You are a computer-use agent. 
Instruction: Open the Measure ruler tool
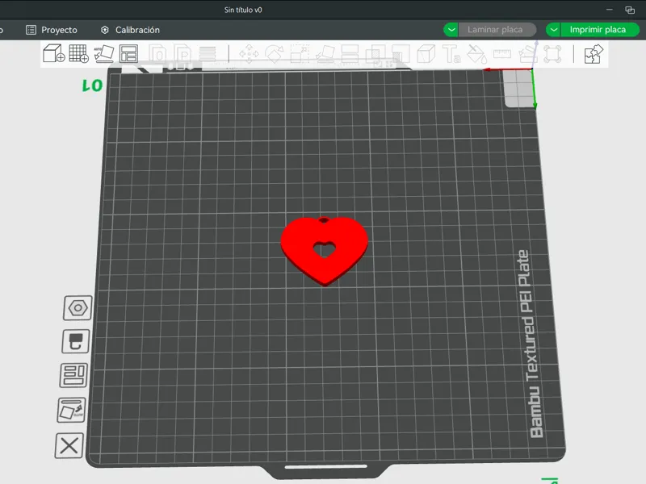click(x=501, y=54)
